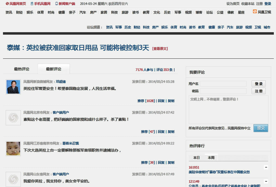Switch to the 本周 ranking tab
Viewport: 276px width, 187px height.
(x=211, y=158)
